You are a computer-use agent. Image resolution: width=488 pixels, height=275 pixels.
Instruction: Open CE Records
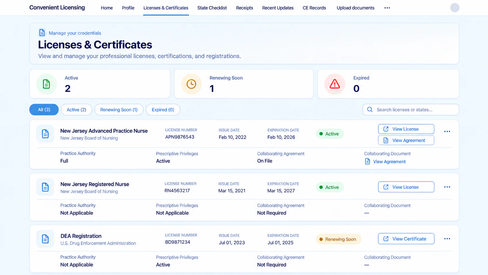[x=314, y=8]
